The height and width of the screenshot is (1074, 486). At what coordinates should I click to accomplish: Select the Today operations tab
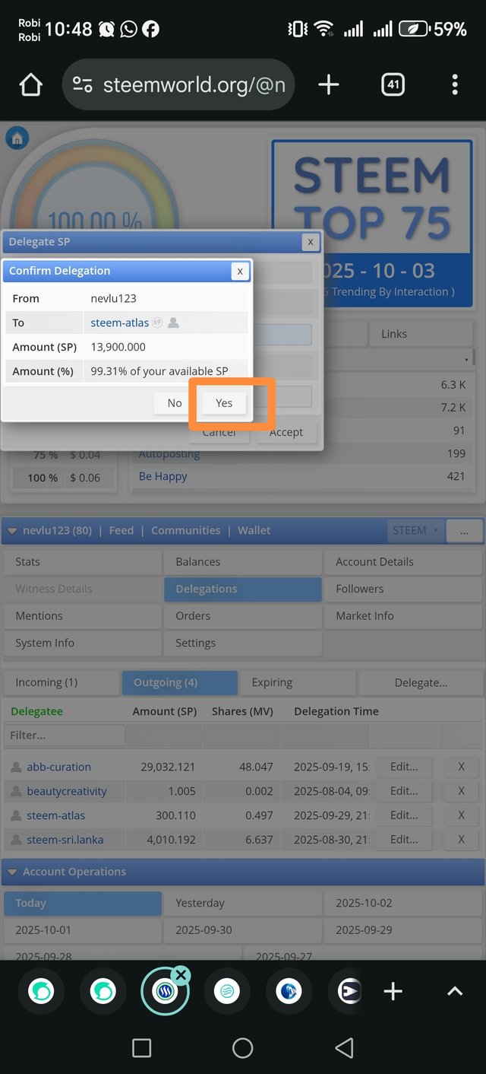pyautogui.click(x=82, y=904)
